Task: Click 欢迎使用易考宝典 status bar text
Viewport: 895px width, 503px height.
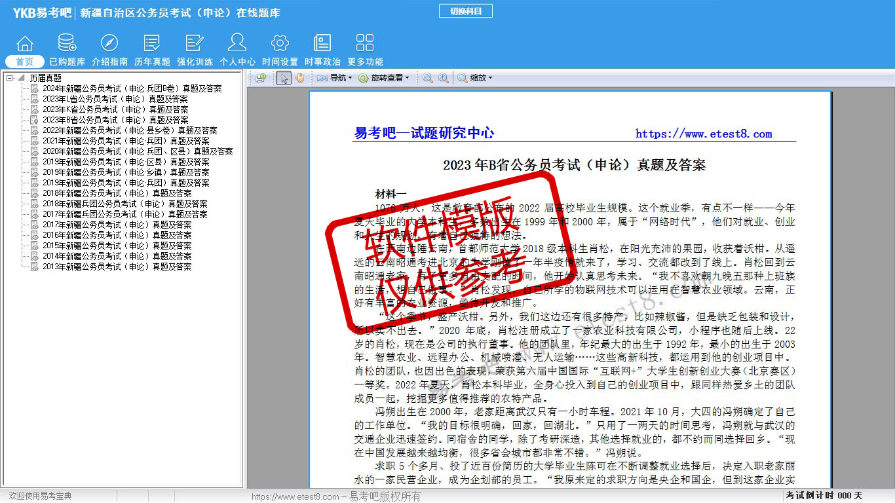Action: pyautogui.click(x=40, y=496)
